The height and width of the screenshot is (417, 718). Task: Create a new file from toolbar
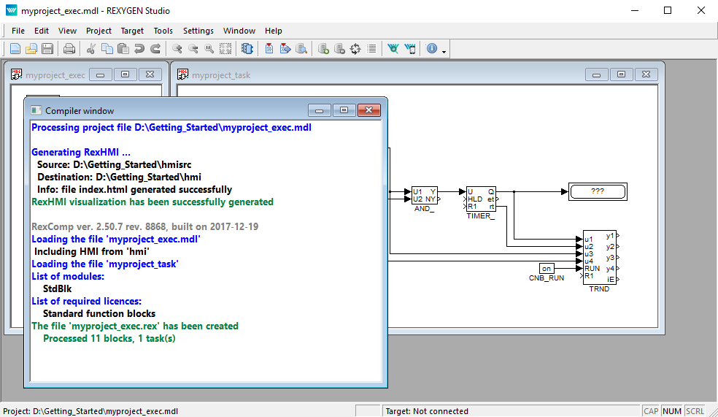15,49
